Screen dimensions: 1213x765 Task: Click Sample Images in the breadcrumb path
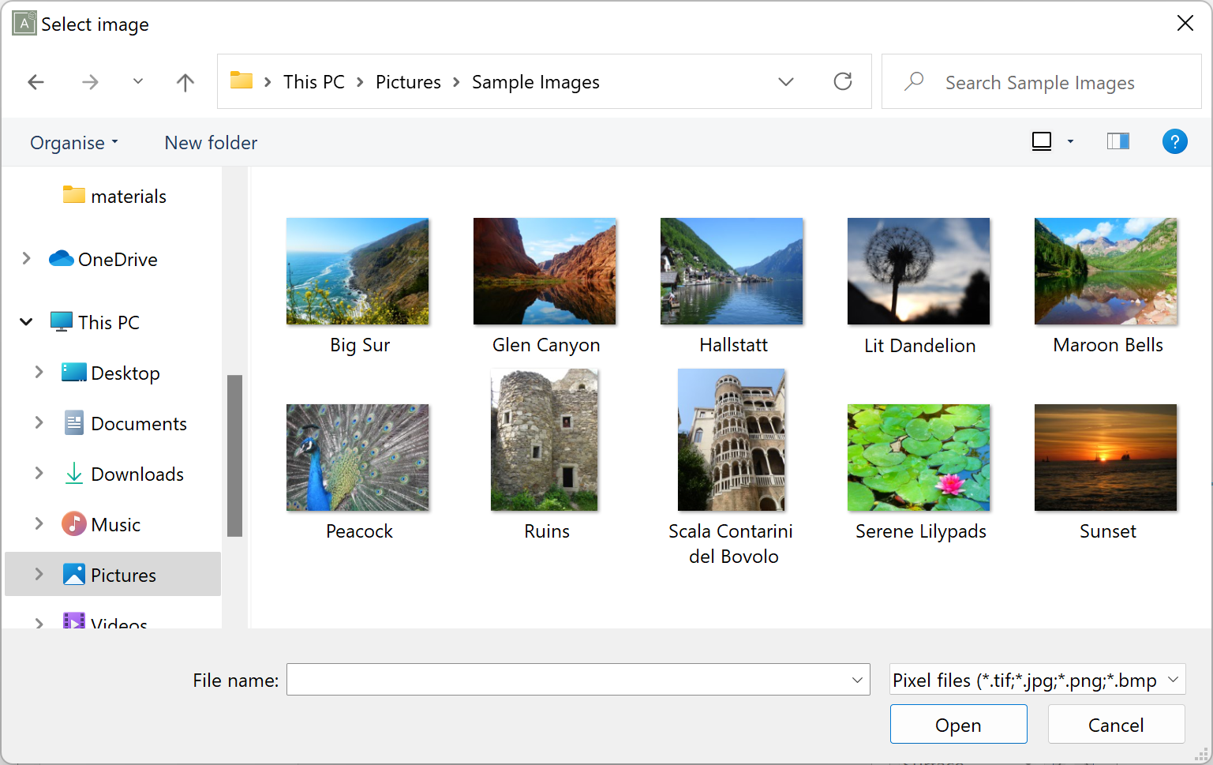tap(536, 81)
